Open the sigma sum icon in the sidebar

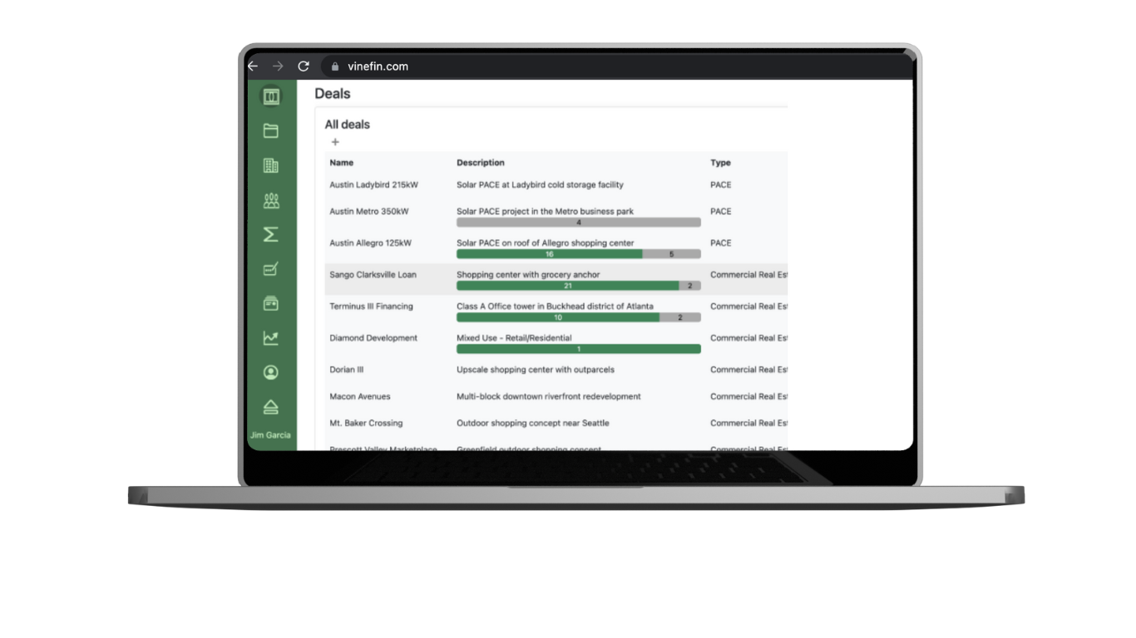pos(271,235)
